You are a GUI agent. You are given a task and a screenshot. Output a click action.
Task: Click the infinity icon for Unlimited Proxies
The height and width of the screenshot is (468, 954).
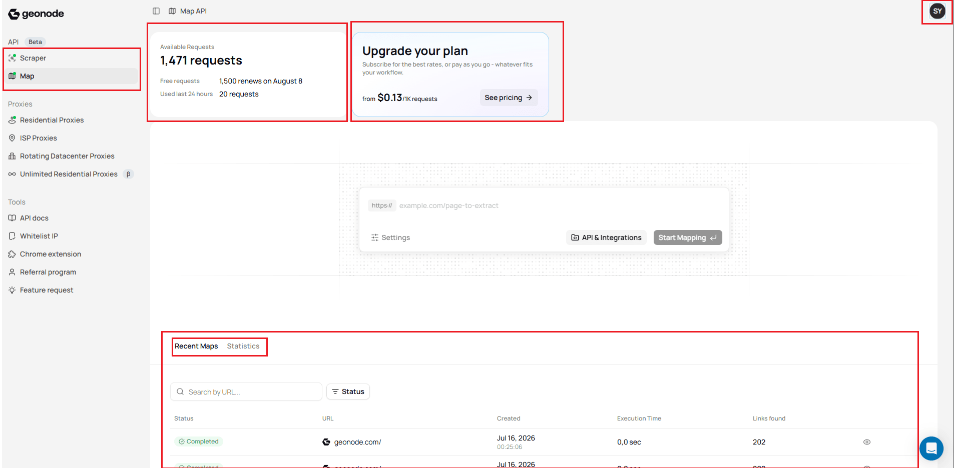click(12, 174)
